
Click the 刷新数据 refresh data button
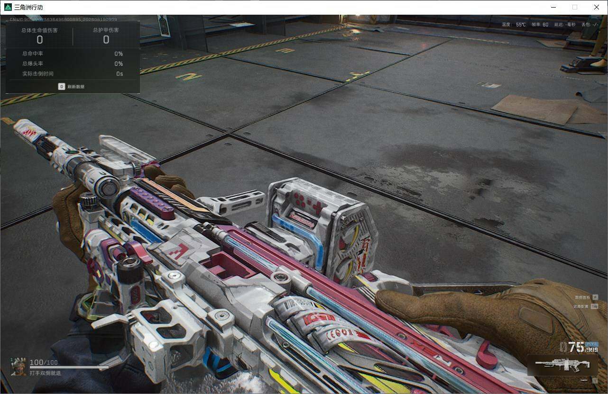pos(72,87)
